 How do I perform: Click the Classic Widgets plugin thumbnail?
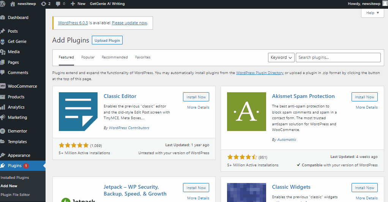click(x=246, y=193)
